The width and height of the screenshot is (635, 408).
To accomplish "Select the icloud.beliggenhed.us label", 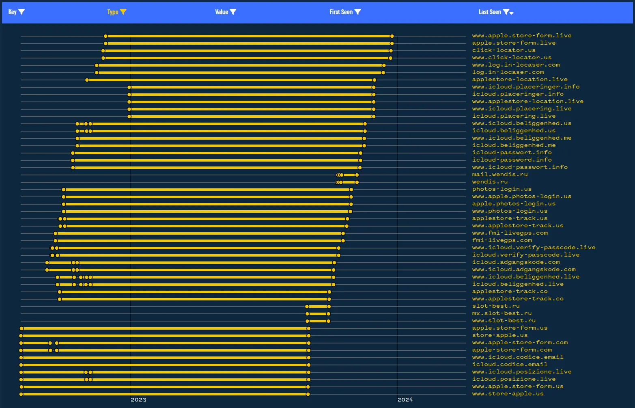I will point(514,131).
